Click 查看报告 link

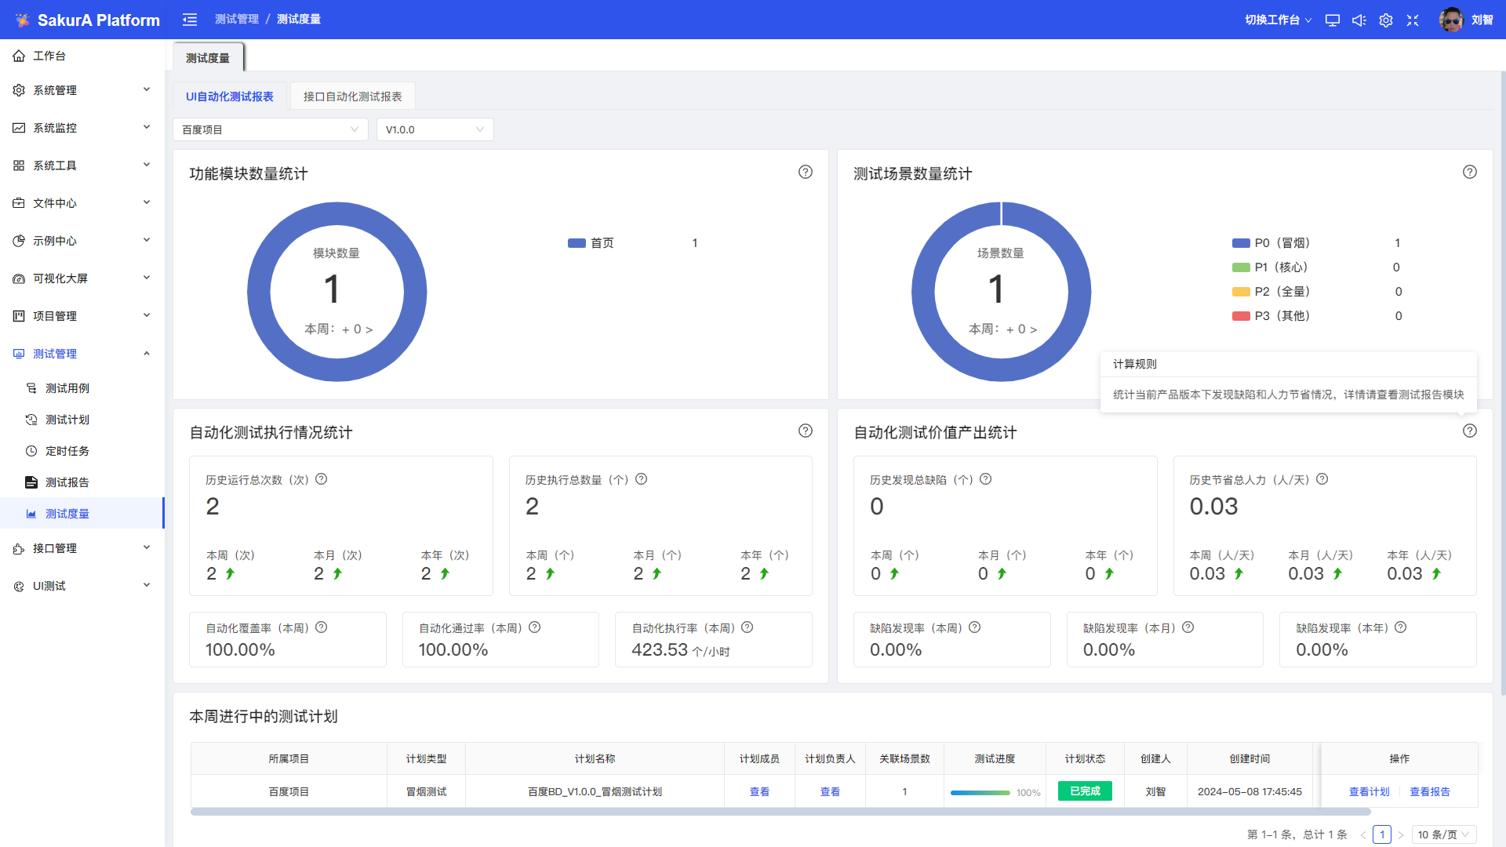pyautogui.click(x=1430, y=792)
